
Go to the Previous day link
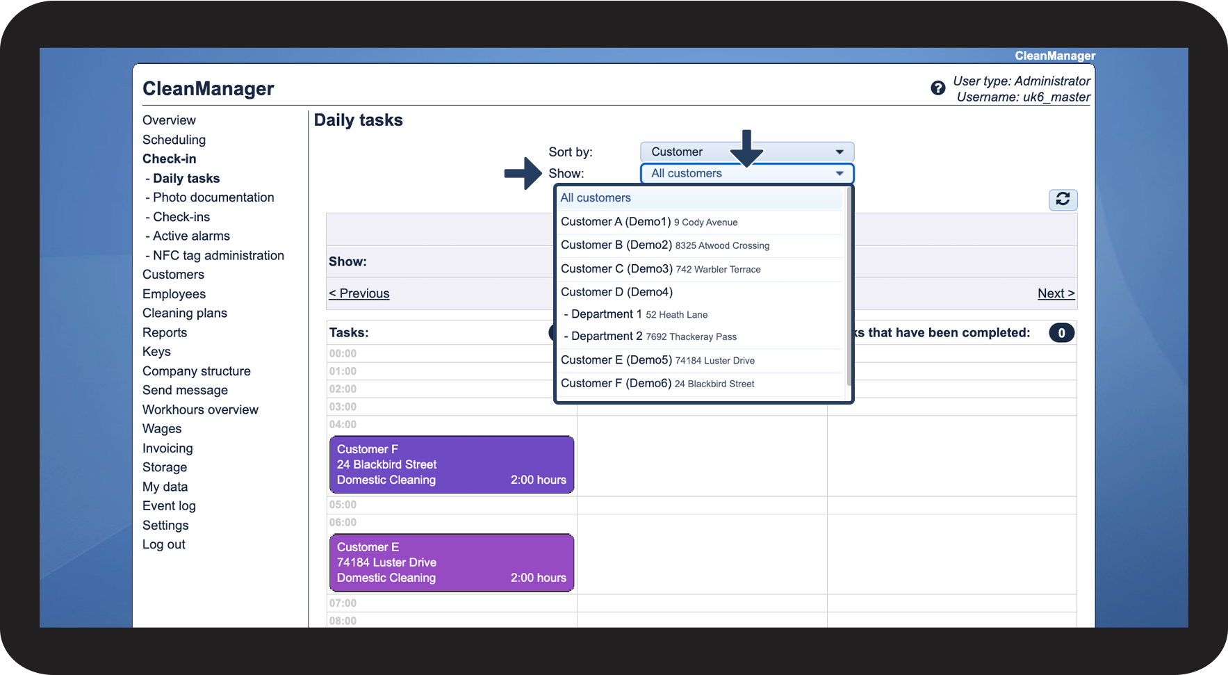359,293
